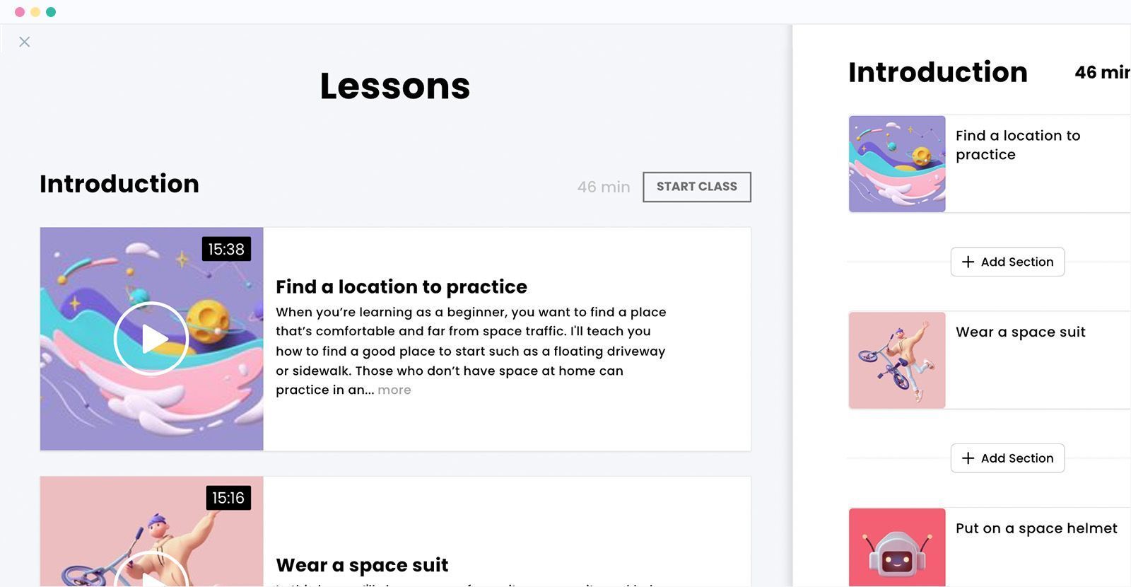Viewport: 1131px width, 587px height.
Task: Select the Introduction heading in the sidebar
Action: [x=938, y=72]
